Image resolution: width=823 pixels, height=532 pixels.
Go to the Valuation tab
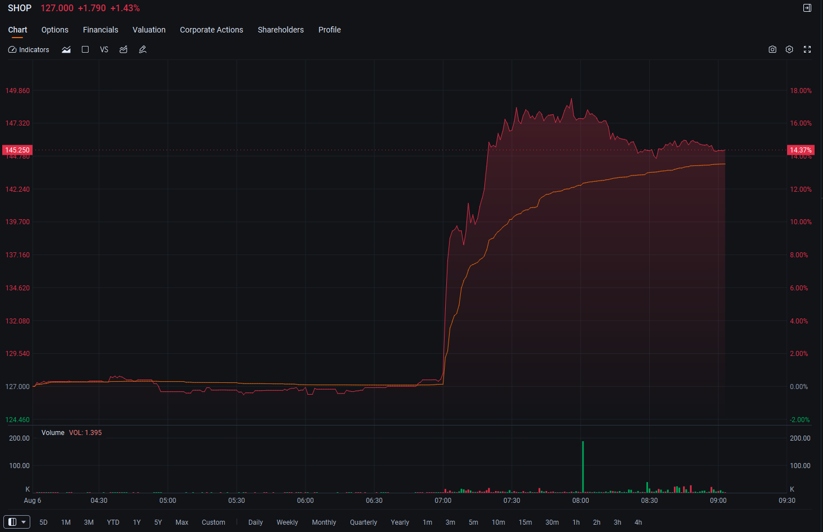click(149, 30)
